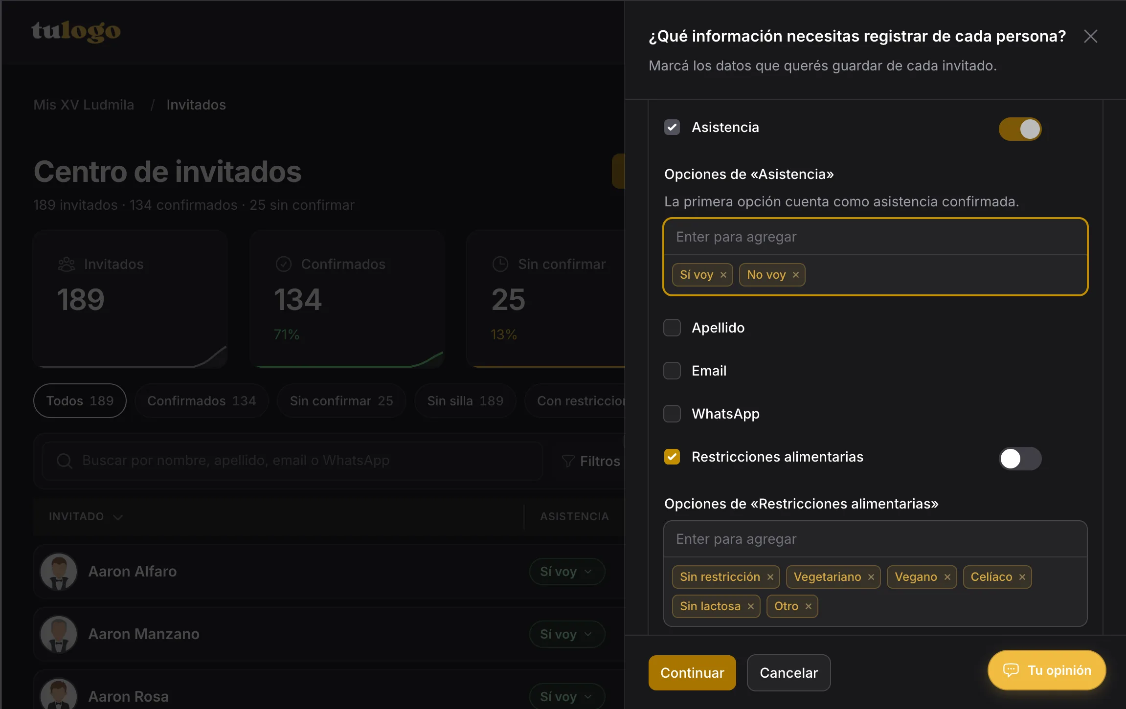Viewport: 1126px width, 709px height.
Task: Open Aaron Manzano's 'Sí voy' dropdown
Action: pyautogui.click(x=567, y=634)
